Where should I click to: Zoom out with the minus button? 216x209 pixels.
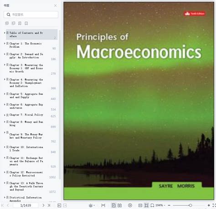click(169, 205)
